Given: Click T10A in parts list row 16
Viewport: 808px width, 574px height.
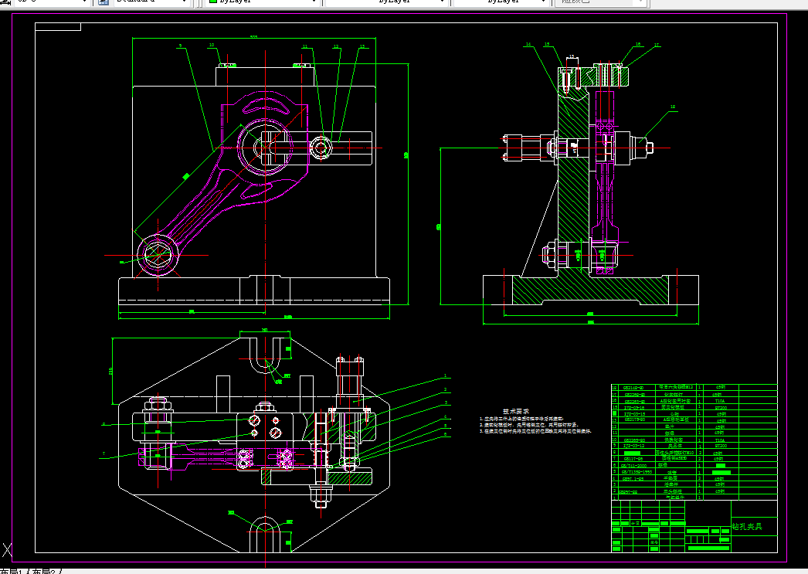Looking at the screenshot, I should point(720,401).
